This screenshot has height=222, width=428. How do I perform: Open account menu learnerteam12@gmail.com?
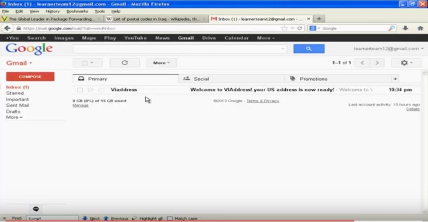point(388,49)
